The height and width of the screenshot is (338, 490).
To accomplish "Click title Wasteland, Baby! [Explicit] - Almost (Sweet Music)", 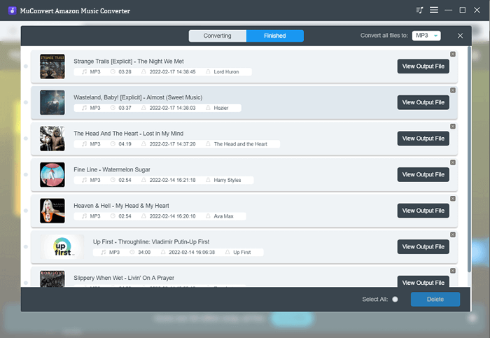I will 138,97.
